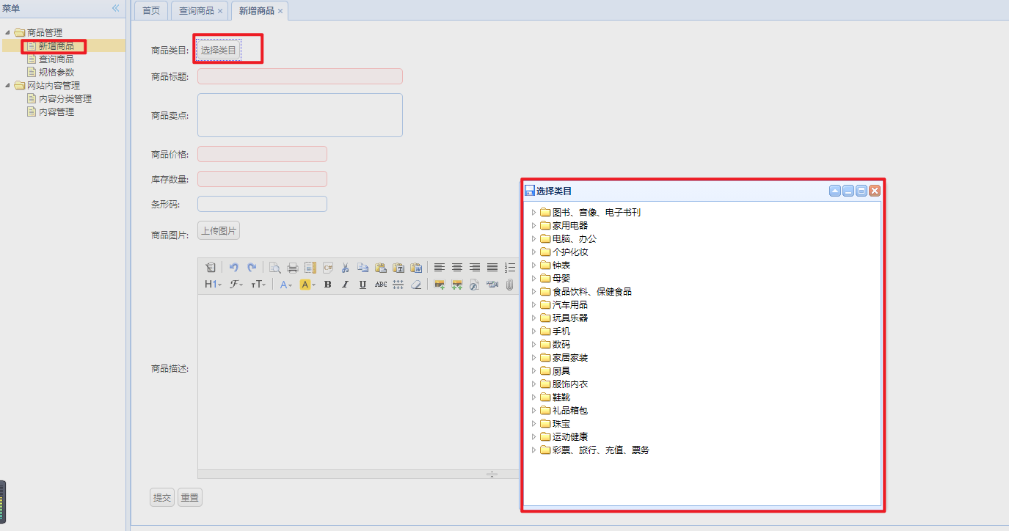Click the Paste from Word icon
Screen dimensions: 1009x531
pos(417,267)
